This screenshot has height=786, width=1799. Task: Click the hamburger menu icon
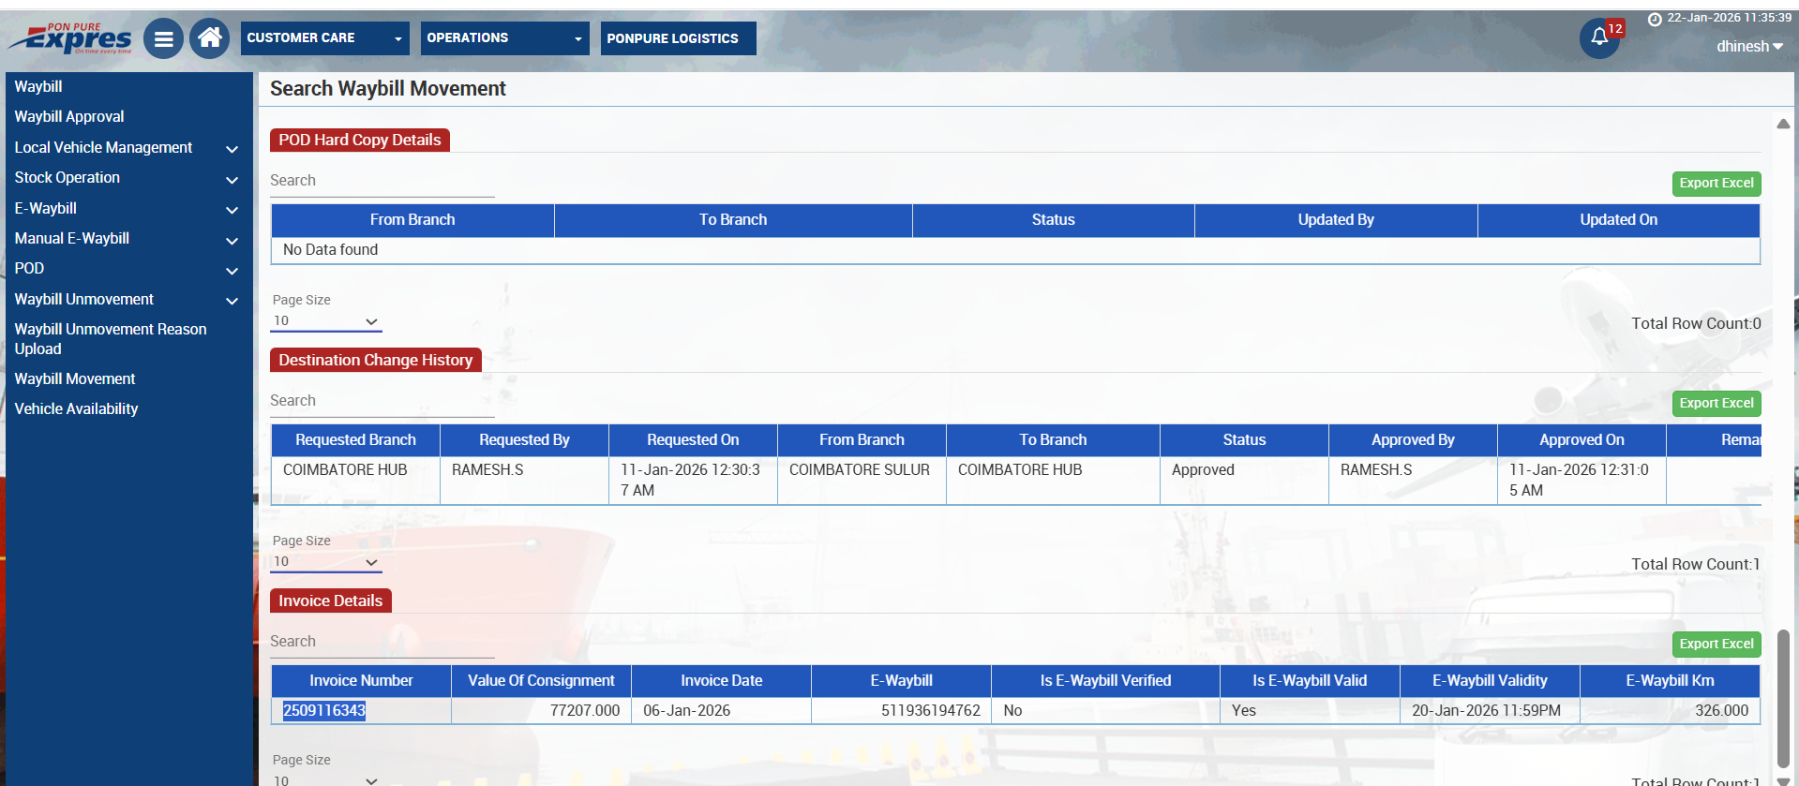(x=163, y=39)
